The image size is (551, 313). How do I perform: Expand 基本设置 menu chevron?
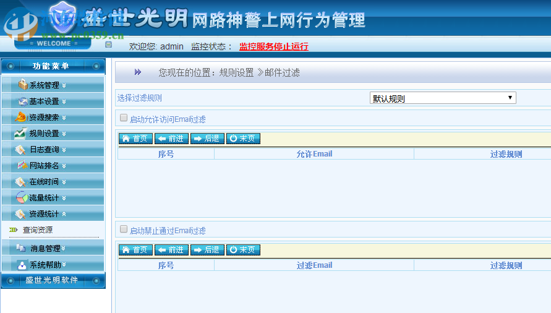64,101
